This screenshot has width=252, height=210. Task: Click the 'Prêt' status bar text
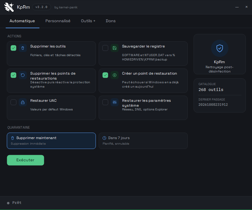pos(17,203)
